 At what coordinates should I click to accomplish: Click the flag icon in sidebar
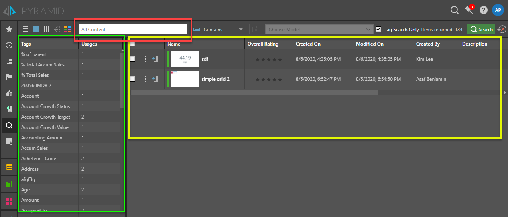[x=9, y=77]
